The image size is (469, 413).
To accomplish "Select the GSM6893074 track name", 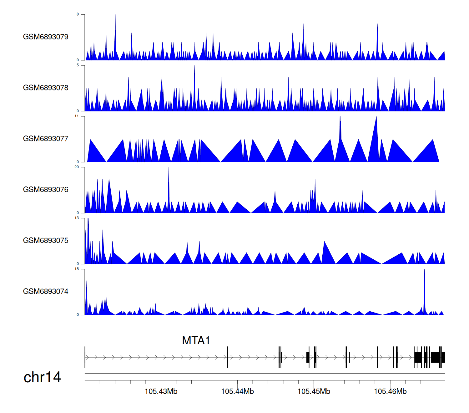I will pos(46,292).
